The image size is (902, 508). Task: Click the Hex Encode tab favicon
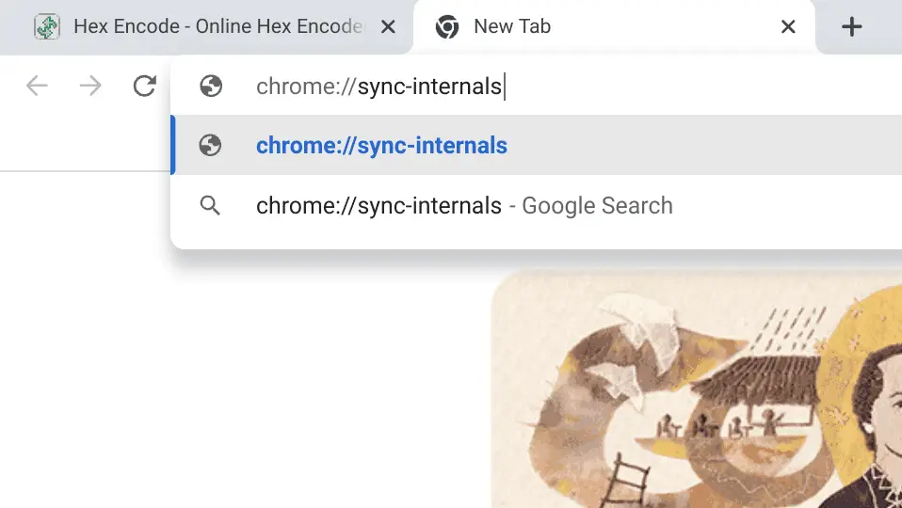point(46,27)
